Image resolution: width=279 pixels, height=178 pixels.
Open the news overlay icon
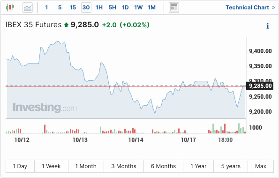tap(174, 8)
